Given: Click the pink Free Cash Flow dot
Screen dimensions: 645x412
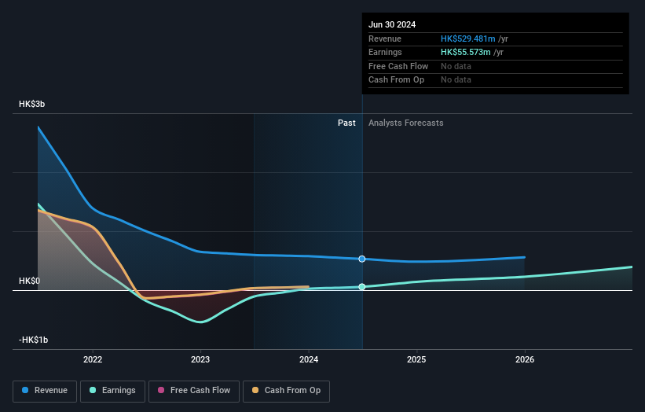Looking at the screenshot, I should (161, 390).
